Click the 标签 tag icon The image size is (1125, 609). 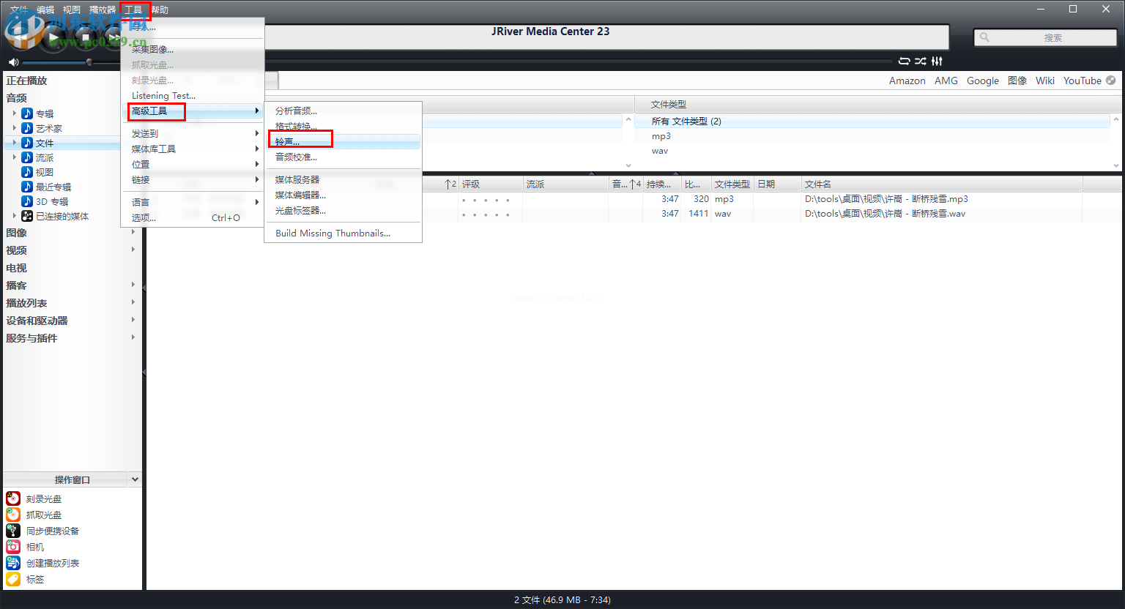coord(13,579)
